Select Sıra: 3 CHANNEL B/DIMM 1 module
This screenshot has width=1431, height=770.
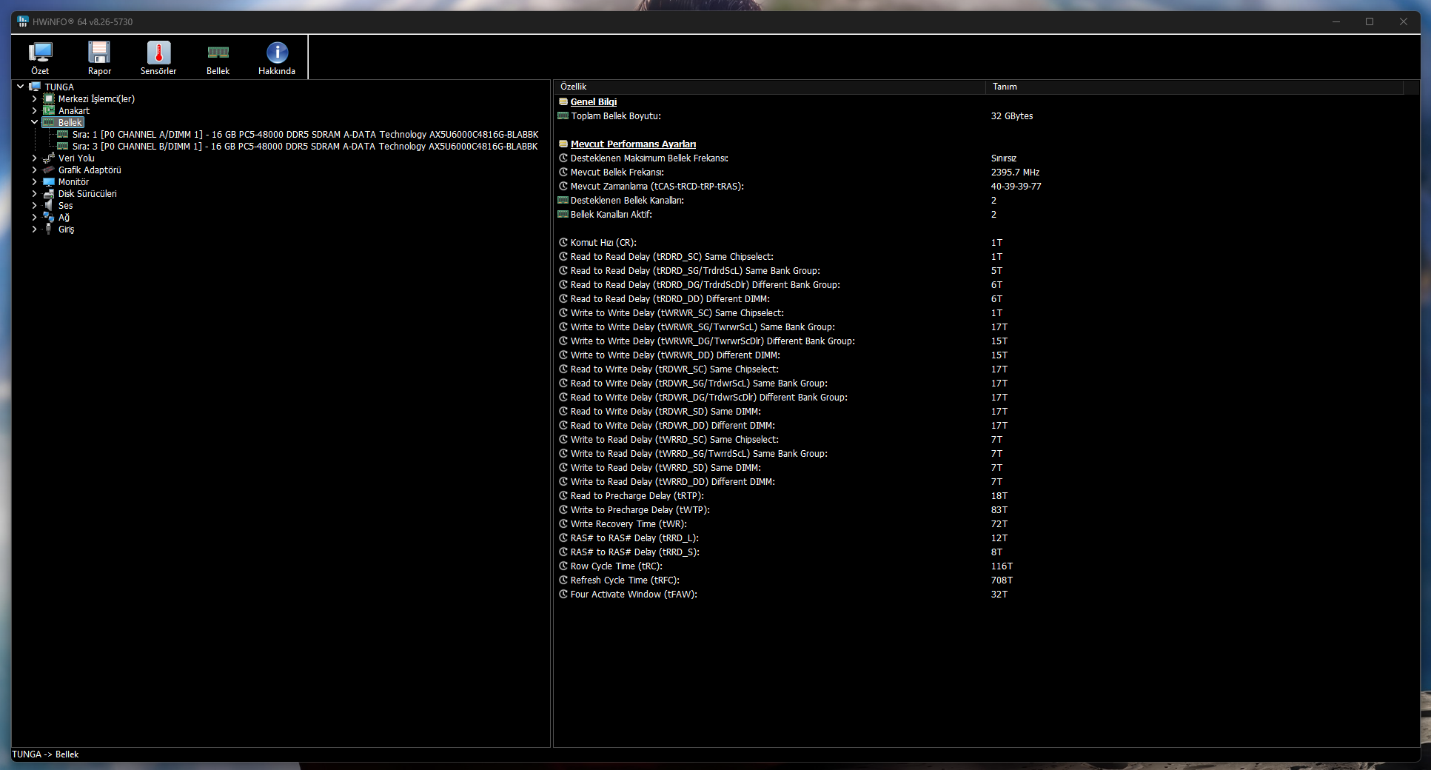point(305,146)
